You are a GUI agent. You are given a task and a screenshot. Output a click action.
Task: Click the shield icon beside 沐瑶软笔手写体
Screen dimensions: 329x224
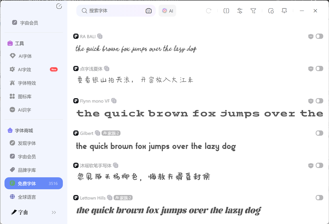(x=311, y=165)
